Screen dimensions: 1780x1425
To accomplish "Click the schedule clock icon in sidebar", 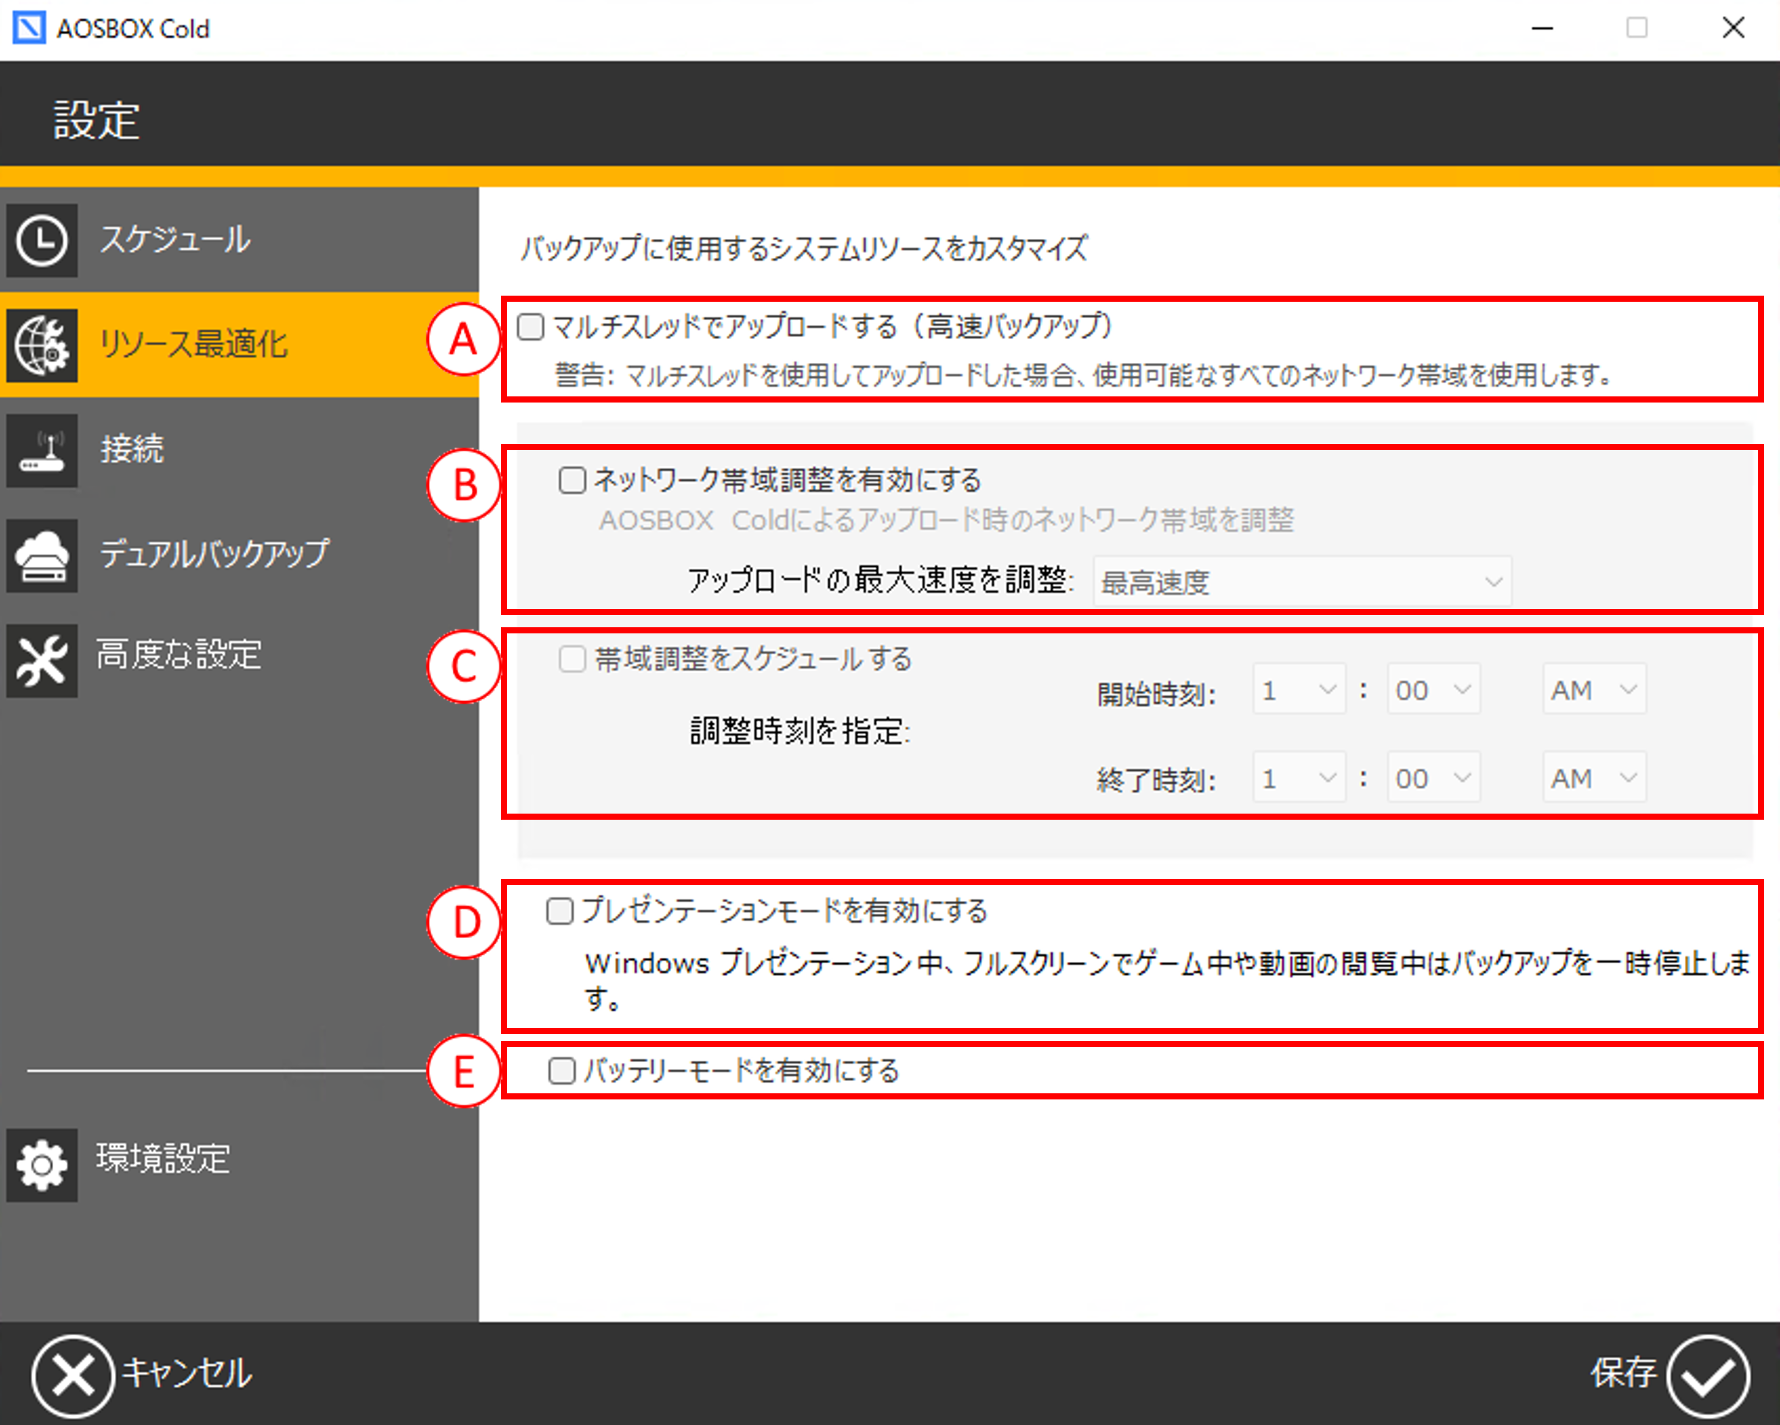I will point(42,240).
